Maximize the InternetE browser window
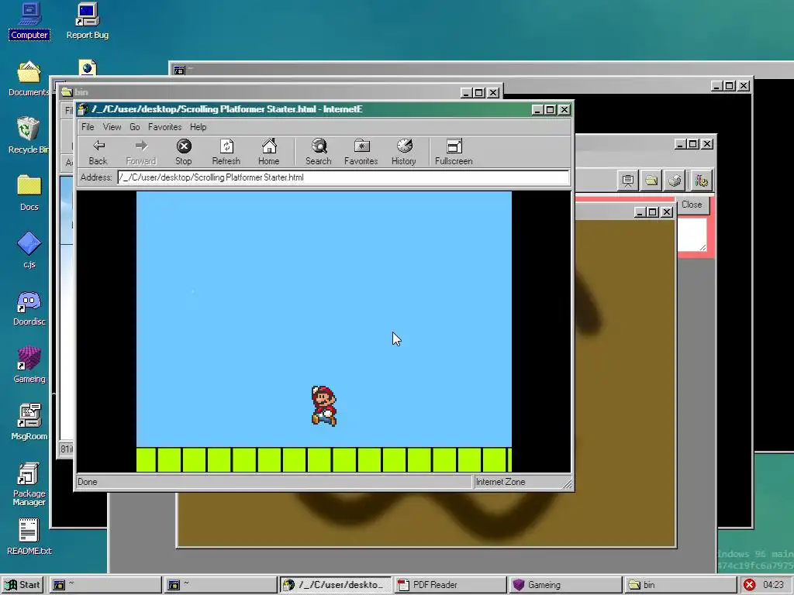The image size is (794, 595). tap(551, 110)
